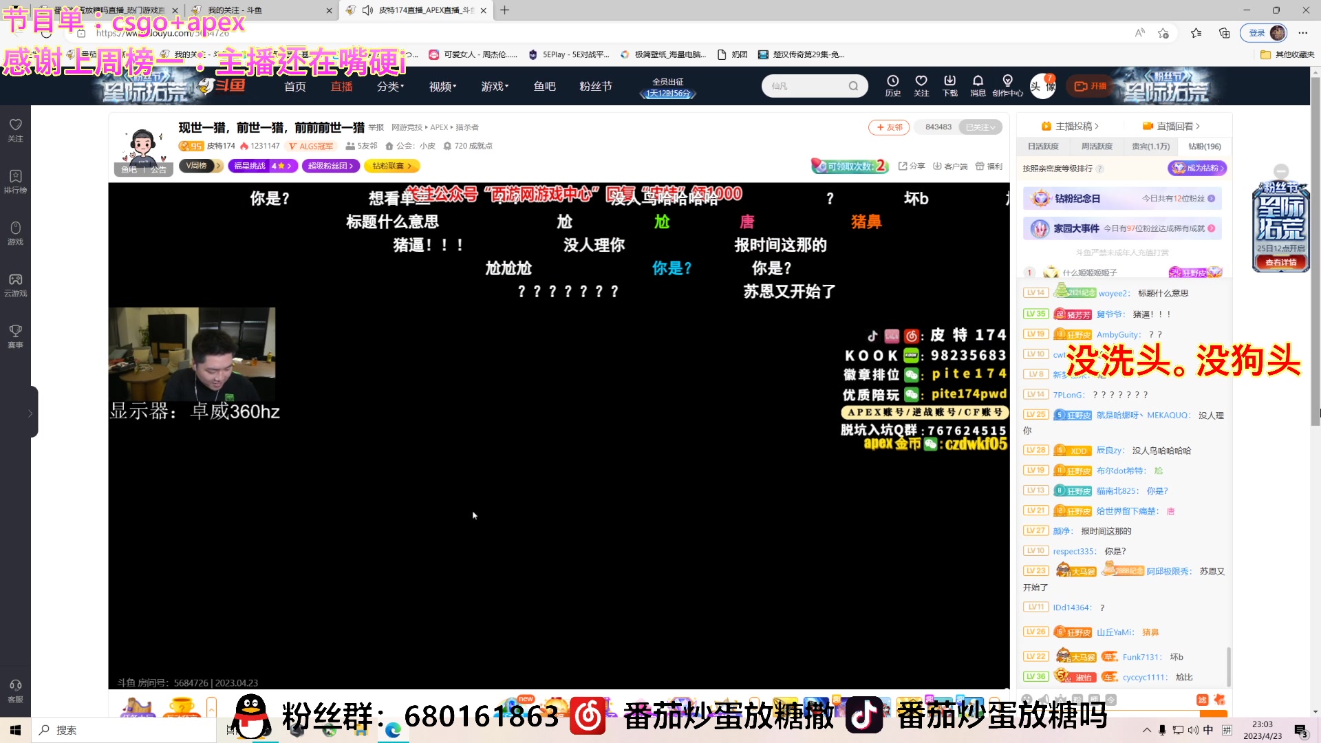Open 直播回看 expander
1321x743 pixels.
[1171, 126]
